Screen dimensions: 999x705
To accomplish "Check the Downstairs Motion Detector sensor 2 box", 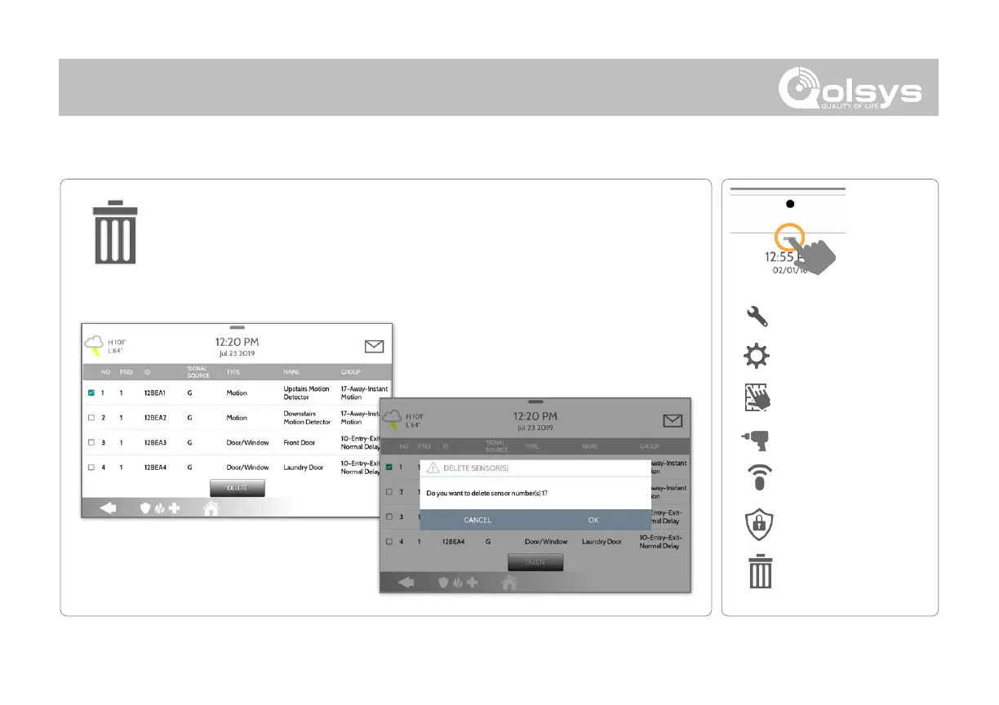I will point(91,418).
